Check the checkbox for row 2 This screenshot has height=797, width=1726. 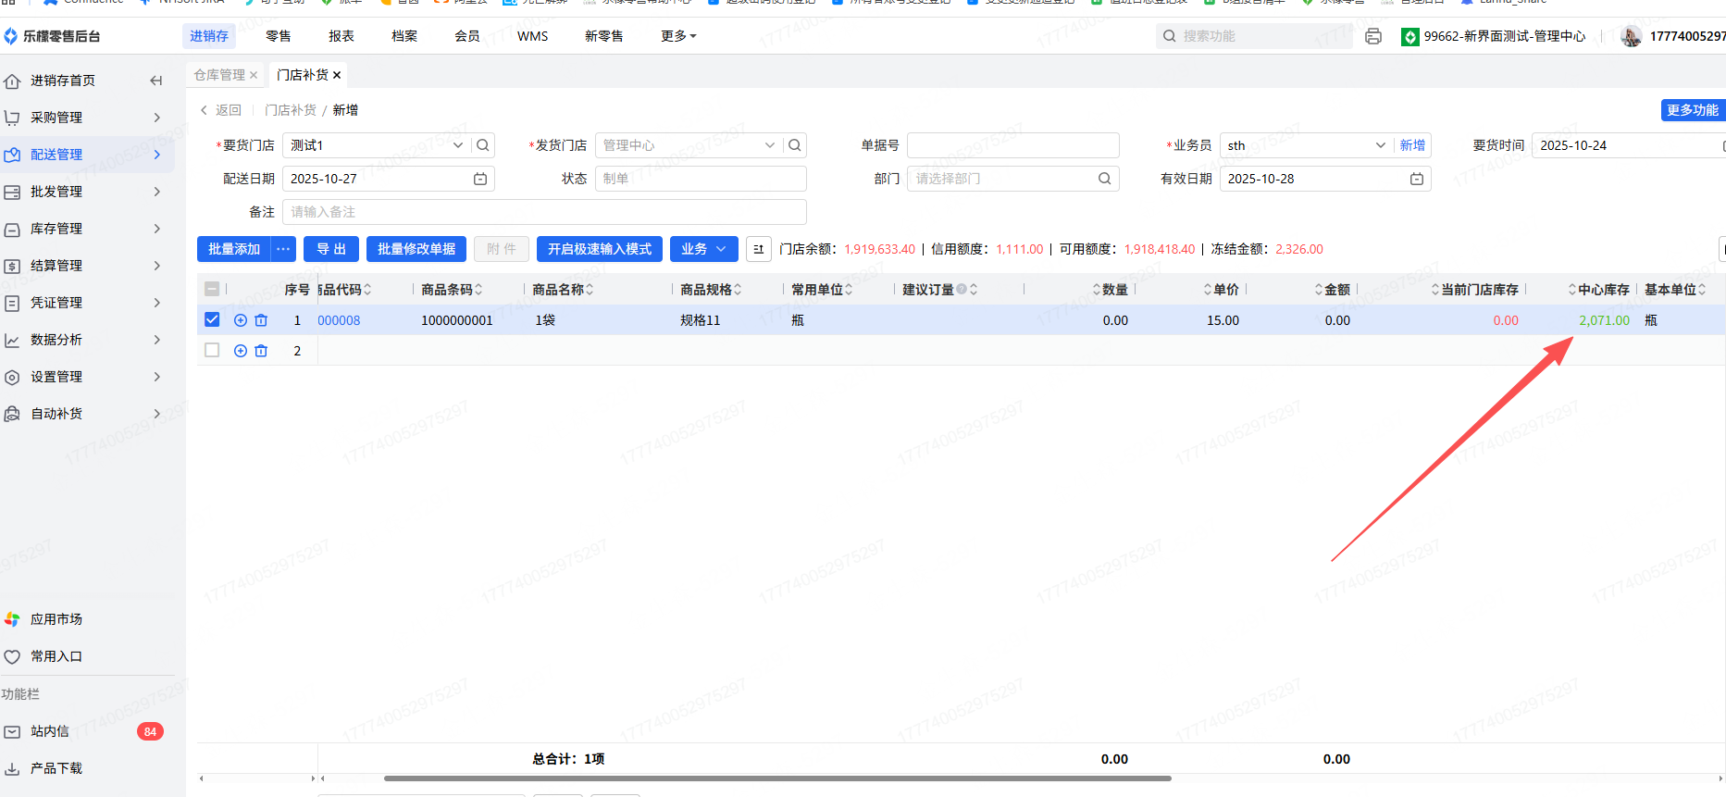tap(212, 350)
